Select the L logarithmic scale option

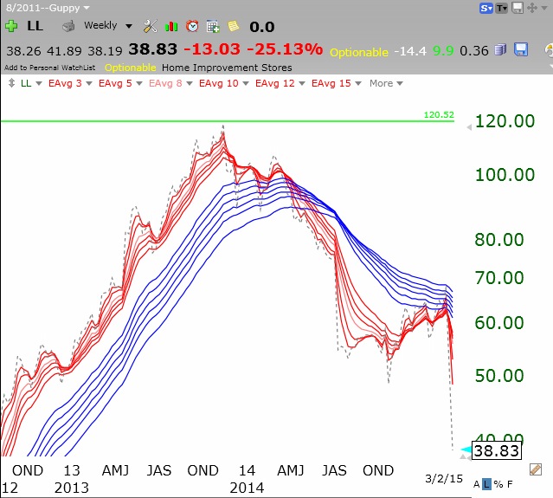pos(486,484)
